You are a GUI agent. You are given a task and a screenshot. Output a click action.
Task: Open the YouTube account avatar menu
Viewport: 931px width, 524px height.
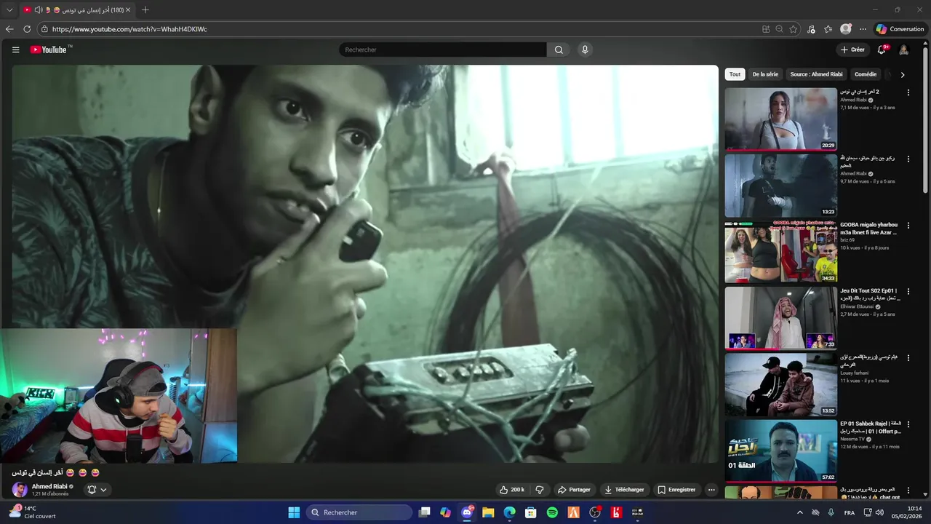click(903, 49)
